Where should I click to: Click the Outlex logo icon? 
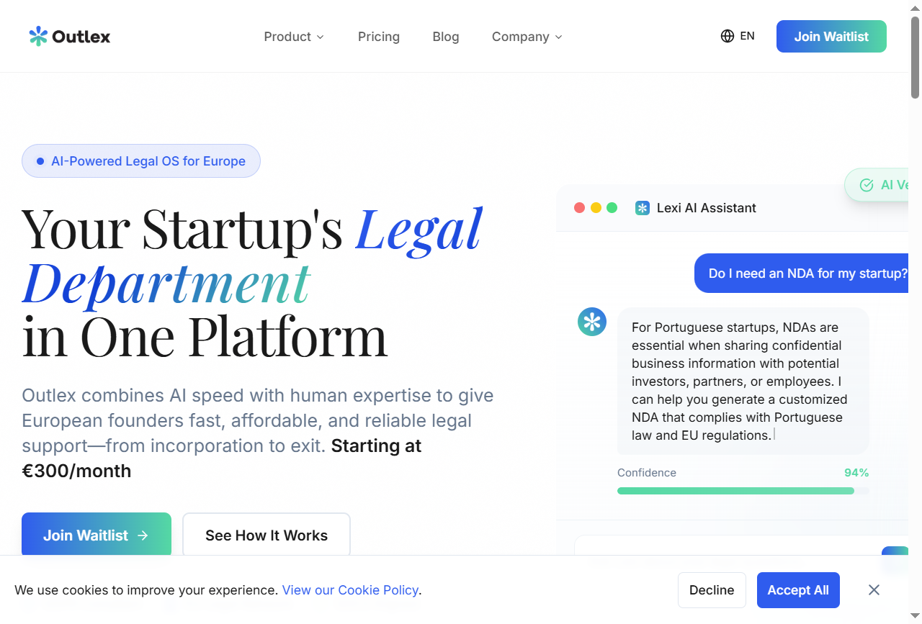pos(38,36)
